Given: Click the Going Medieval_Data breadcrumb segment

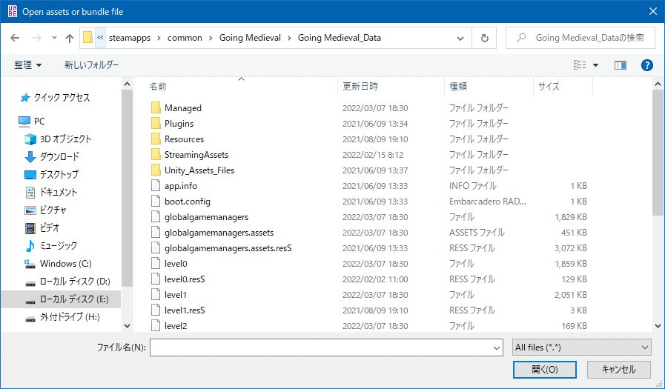Looking at the screenshot, I should pyautogui.click(x=340, y=38).
